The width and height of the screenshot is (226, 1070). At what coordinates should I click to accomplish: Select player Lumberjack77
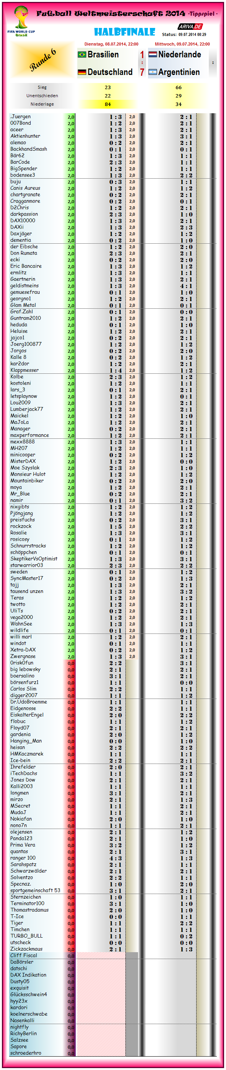point(27,409)
